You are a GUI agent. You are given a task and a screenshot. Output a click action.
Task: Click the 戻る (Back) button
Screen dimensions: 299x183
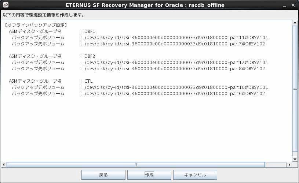[103, 175]
